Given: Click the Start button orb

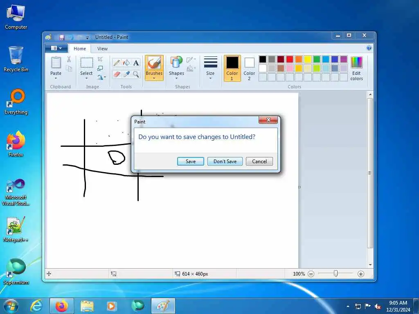Looking at the screenshot, I should coord(11,306).
